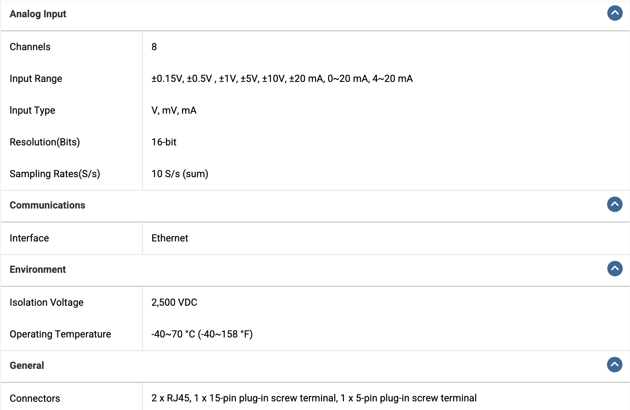
Task: Collapse the General section using its arrow icon
Action: [615, 365]
